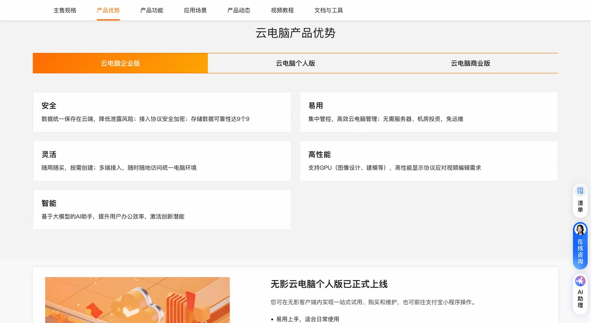Switch to the 产品功能 navigation tab
Viewport: 591px width, 323px height.
click(152, 10)
